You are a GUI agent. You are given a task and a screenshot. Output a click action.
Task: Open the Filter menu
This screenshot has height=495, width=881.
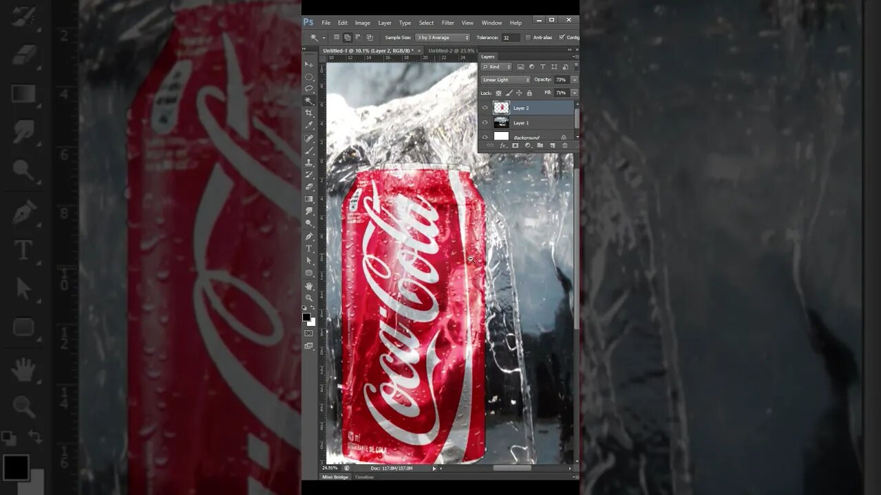448,23
